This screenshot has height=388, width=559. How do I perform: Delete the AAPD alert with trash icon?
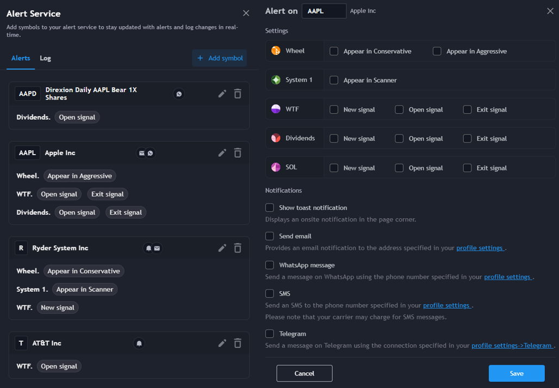click(x=238, y=94)
